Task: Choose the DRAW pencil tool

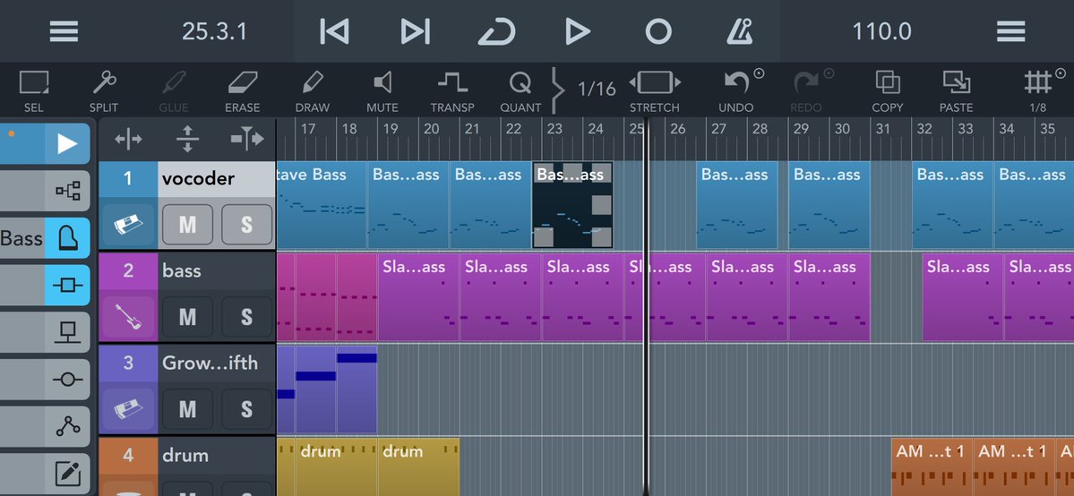Action: (x=313, y=91)
